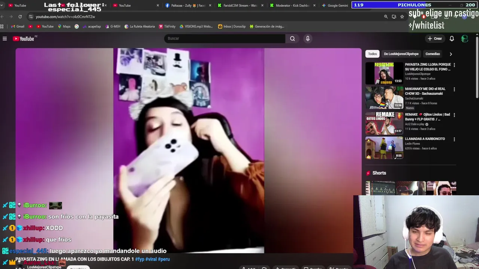Viewport: 479px width, 269px height.
Task: Click the #fyp hashtag
Action: click(x=140, y=259)
